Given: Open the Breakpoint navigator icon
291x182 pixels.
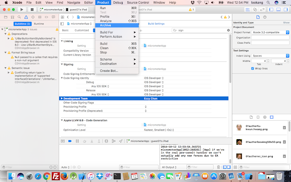Looking at the screenshot, I should 46,17.
